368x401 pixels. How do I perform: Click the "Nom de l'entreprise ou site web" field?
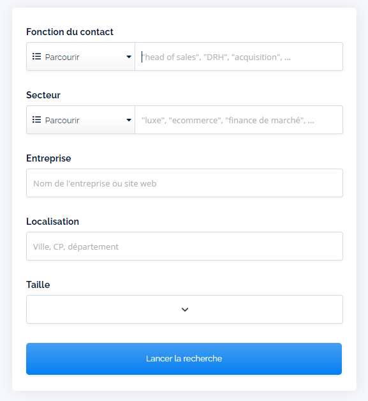(x=184, y=183)
